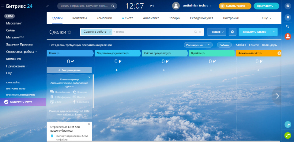Open the Складской учет tab

click(x=202, y=18)
